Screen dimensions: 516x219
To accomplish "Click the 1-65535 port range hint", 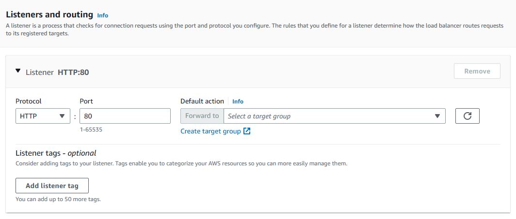I will coord(91,130).
